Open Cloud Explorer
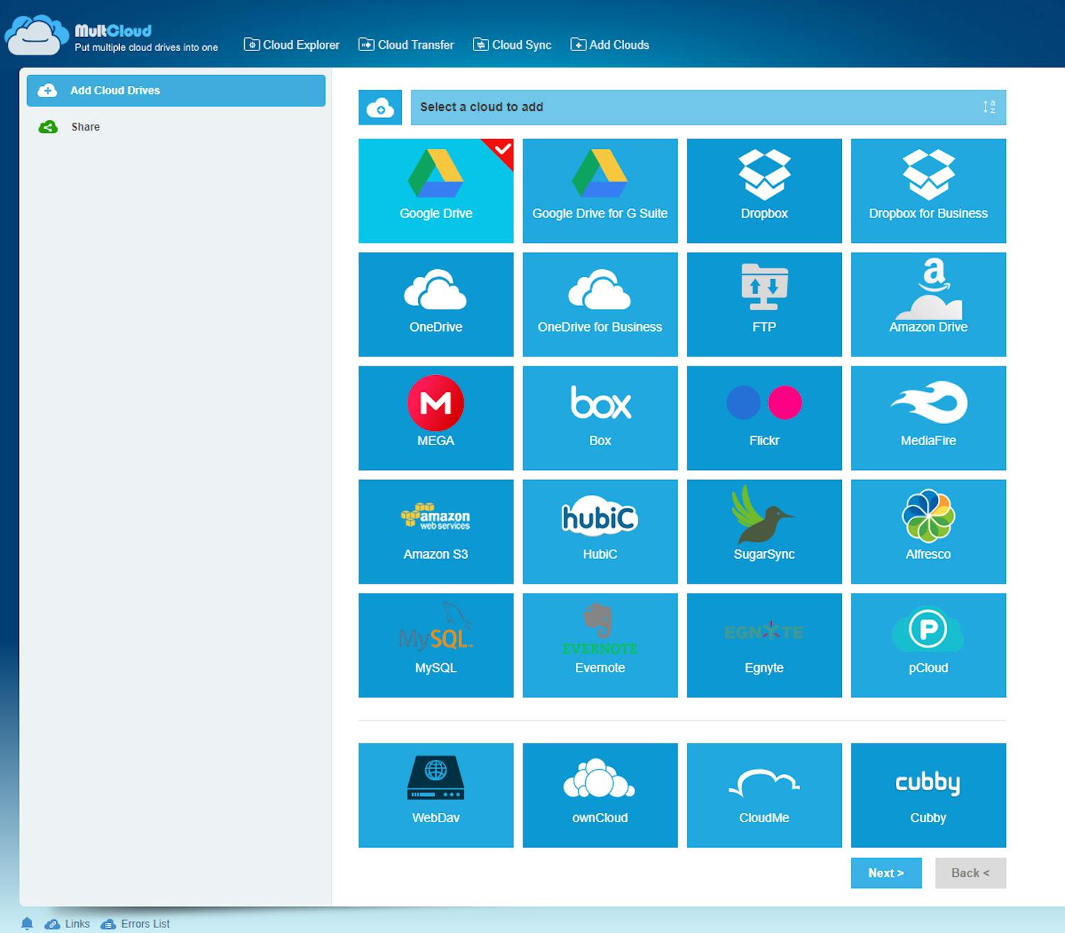1065x933 pixels. [291, 44]
